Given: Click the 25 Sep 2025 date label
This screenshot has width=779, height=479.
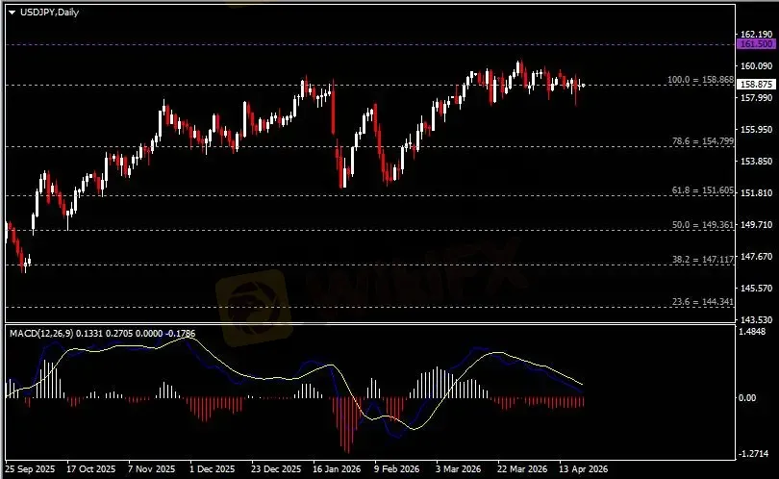Looking at the screenshot, I should tap(30, 469).
